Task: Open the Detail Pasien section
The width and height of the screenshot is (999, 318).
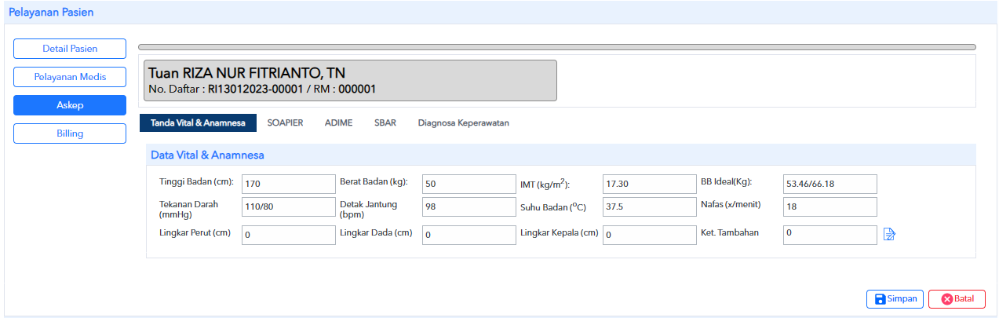Action: (x=70, y=49)
